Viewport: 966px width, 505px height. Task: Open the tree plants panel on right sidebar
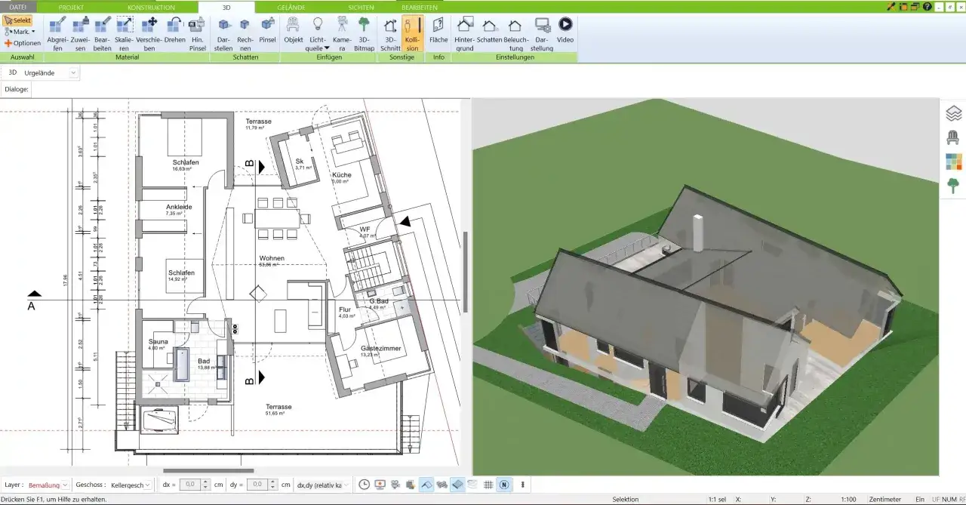tap(954, 185)
